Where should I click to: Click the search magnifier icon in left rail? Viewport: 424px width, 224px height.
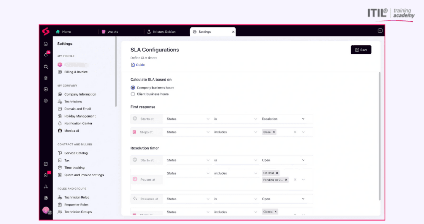tap(46, 66)
